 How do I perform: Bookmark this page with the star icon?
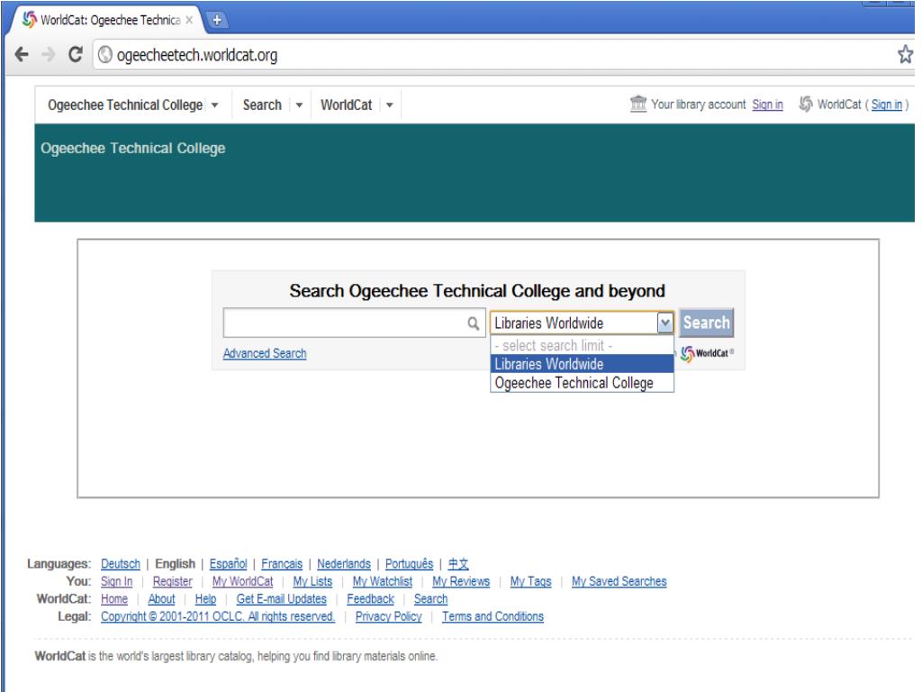coord(905,55)
